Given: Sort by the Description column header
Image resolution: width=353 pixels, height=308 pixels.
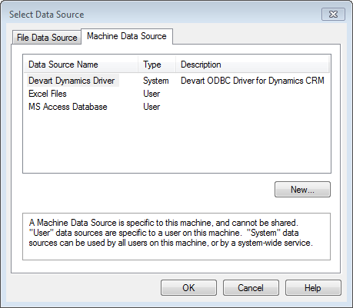Looking at the screenshot, I should click(252, 65).
